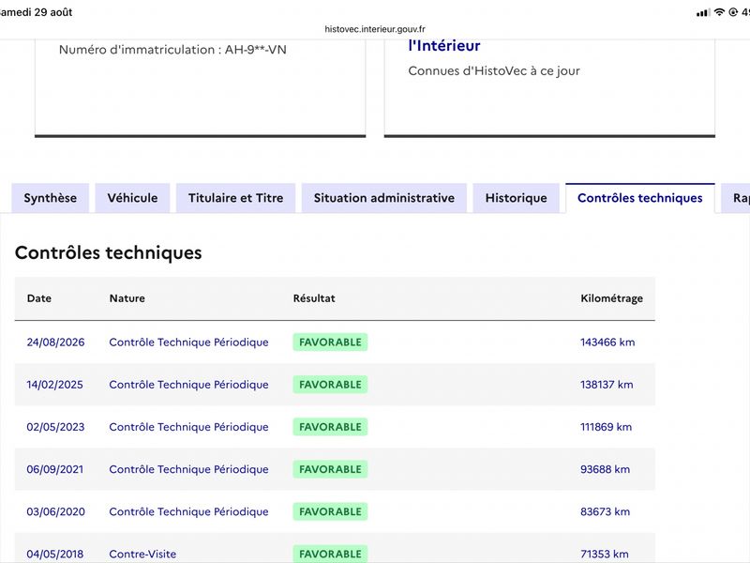This screenshot has width=750, height=563.
Task: Click FAVORABLE badge for 03/06/2020
Action: coord(330,511)
